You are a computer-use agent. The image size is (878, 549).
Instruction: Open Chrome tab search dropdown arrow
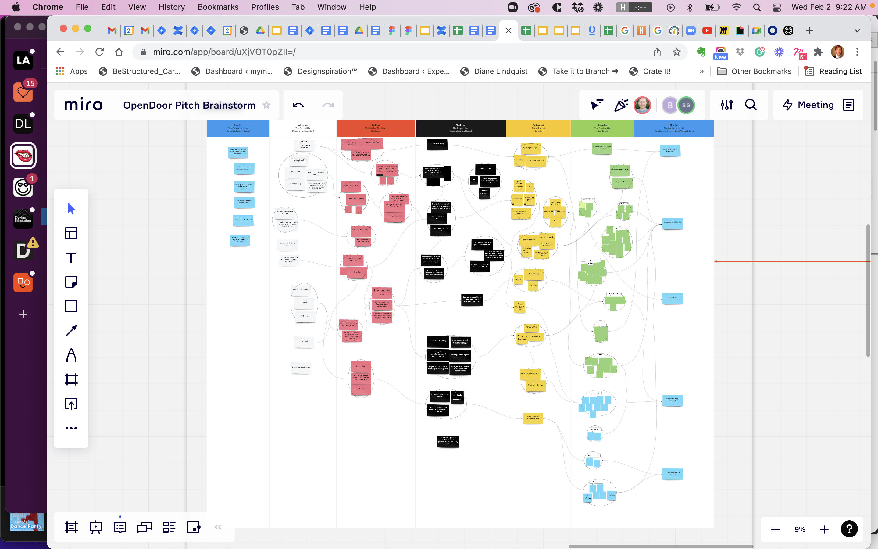(x=857, y=30)
